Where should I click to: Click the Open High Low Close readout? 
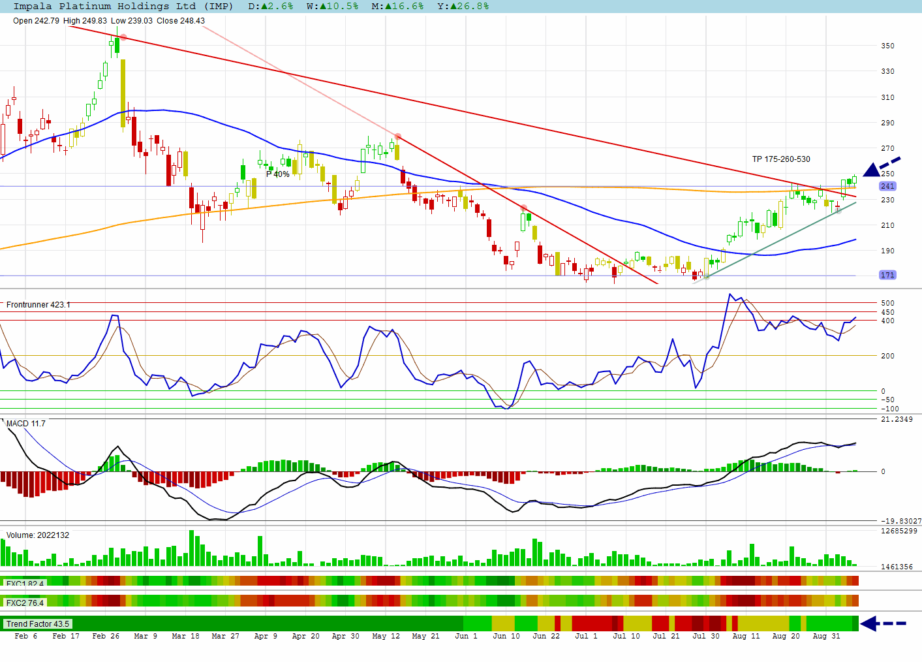(109, 21)
